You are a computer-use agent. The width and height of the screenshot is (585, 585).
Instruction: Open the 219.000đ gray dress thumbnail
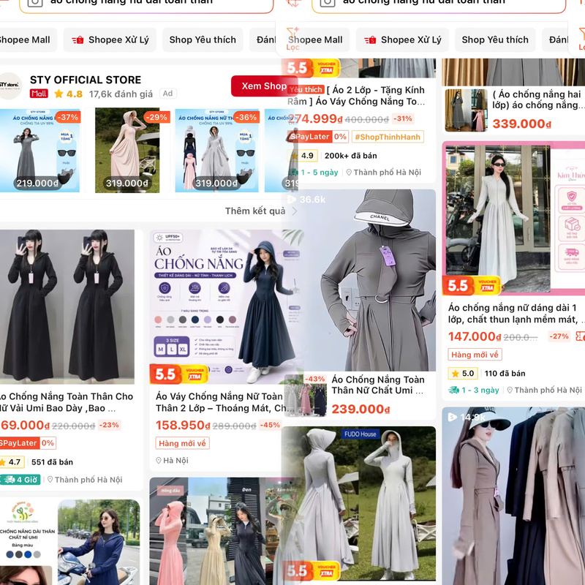[40, 151]
